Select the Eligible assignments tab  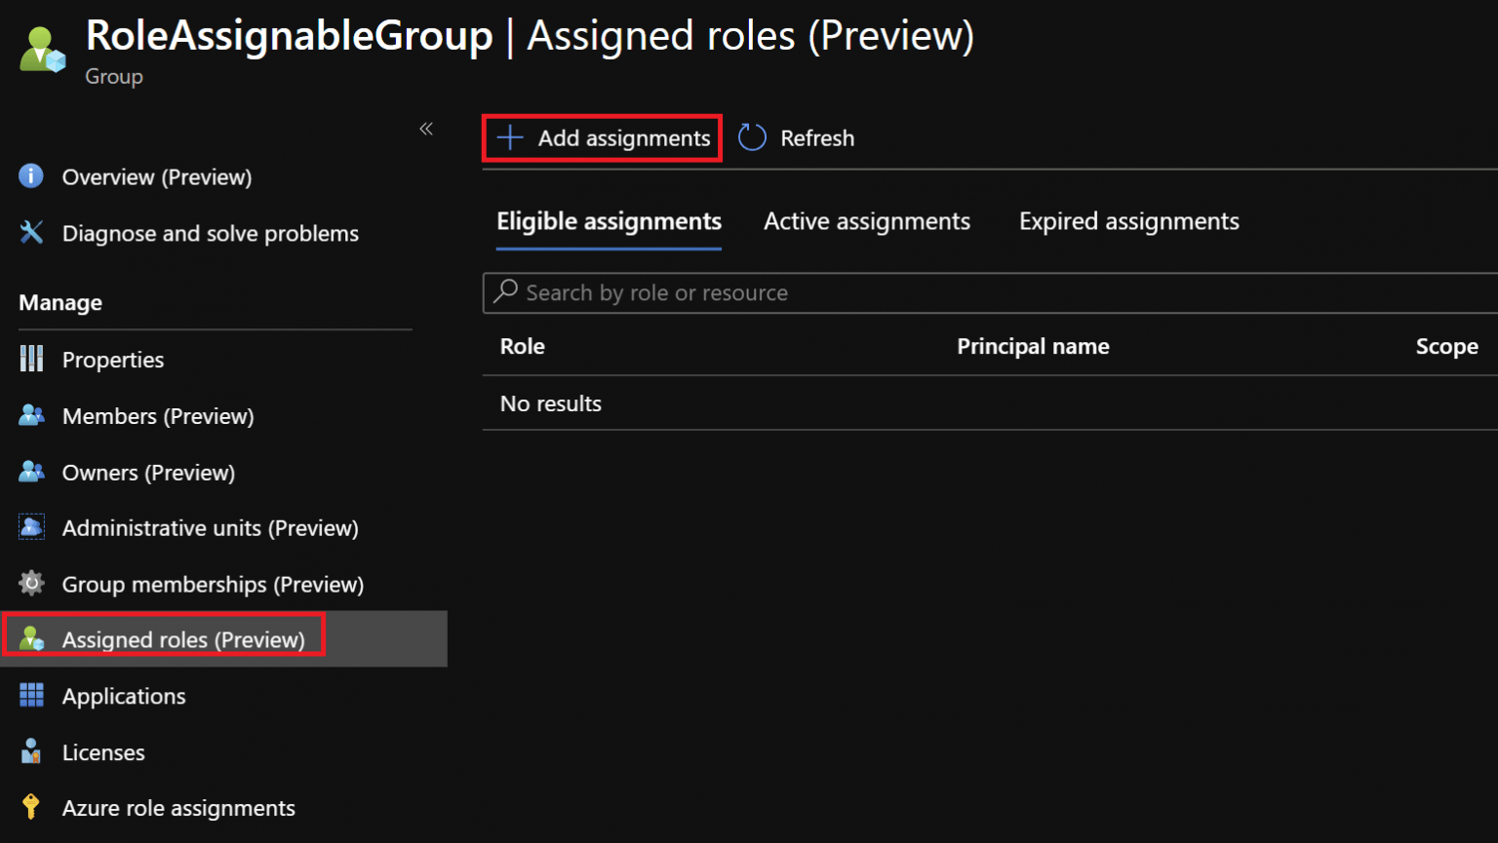(609, 221)
